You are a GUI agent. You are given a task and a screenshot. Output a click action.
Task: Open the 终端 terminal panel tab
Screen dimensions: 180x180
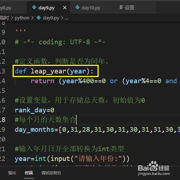29,173
